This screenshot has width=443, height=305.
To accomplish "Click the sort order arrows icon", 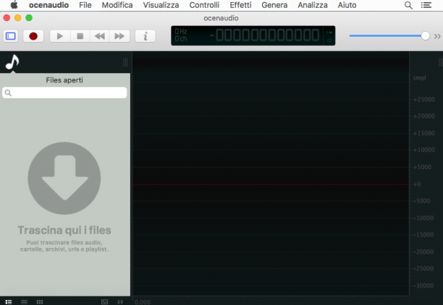I will [x=120, y=302].
